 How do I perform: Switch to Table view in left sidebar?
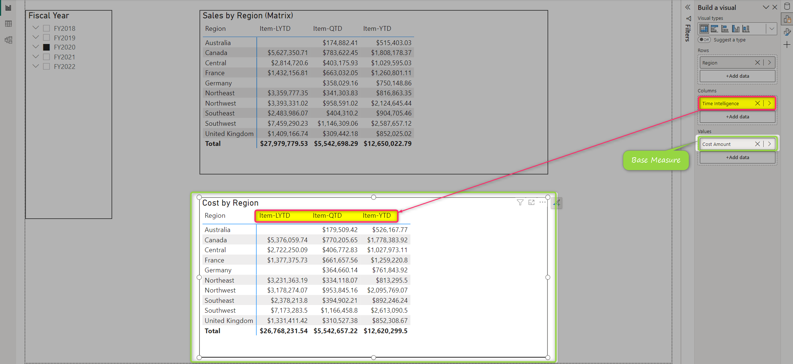(x=8, y=24)
